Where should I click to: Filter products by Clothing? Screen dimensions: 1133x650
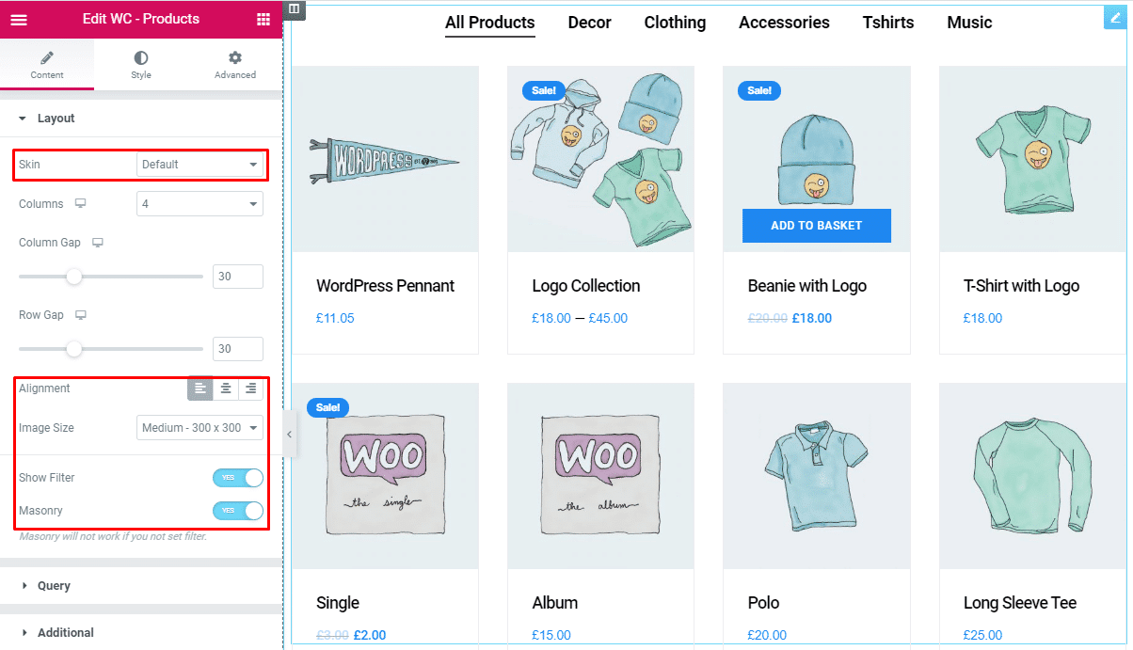point(675,23)
